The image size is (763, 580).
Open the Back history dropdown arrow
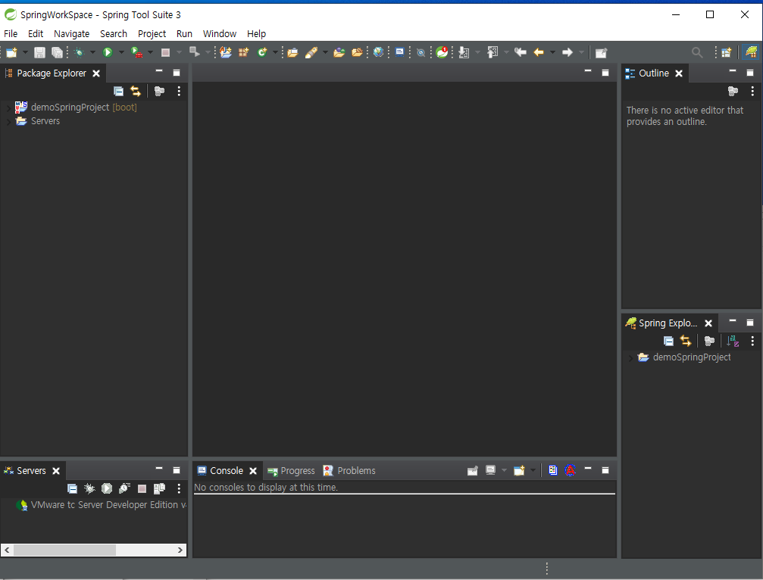coord(552,52)
